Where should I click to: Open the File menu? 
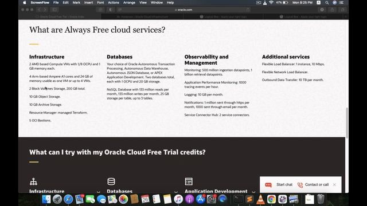tap(56, 2)
